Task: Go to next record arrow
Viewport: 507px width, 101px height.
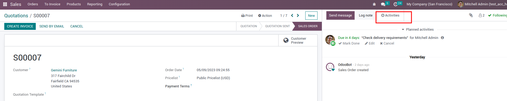Action: pos(298,15)
